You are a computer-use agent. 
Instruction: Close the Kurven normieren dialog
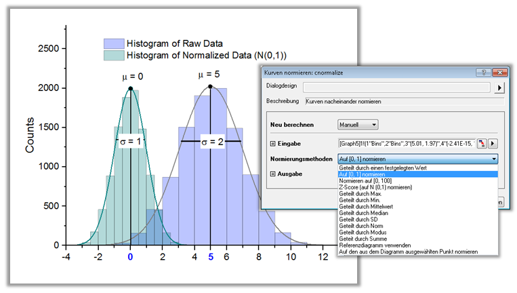click(x=501, y=71)
